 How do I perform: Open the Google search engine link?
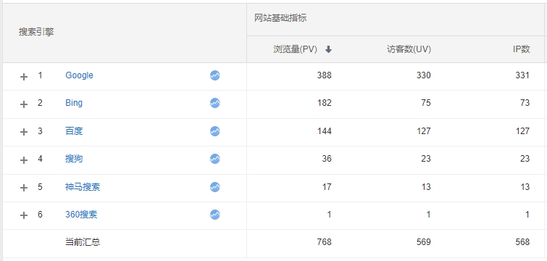coord(79,75)
